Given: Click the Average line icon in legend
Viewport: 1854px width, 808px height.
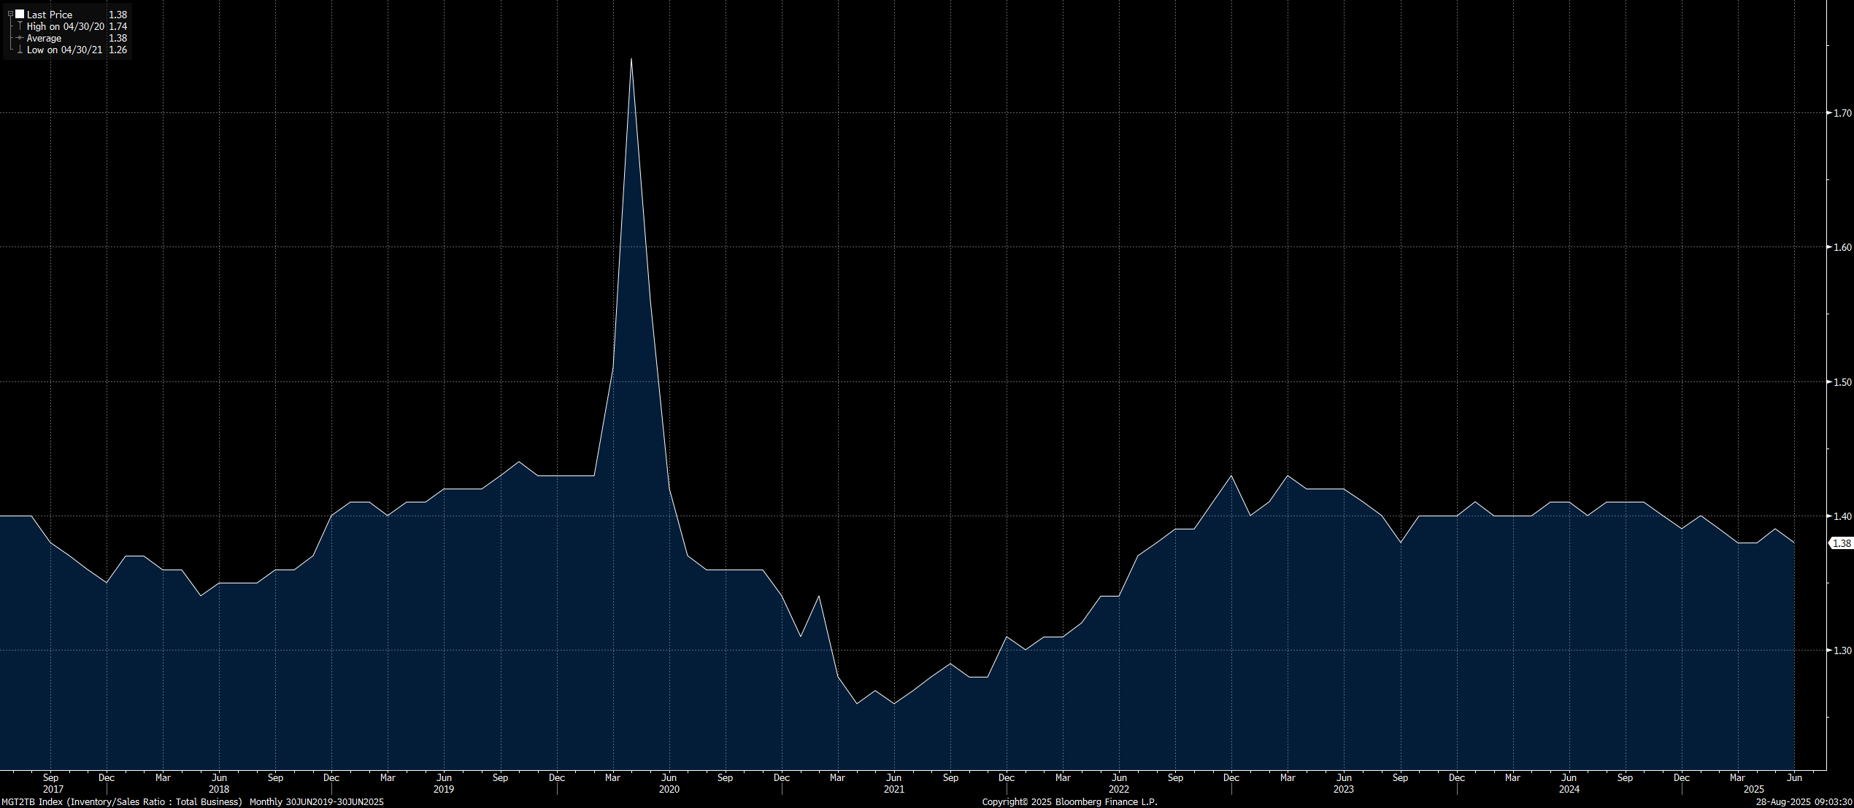Looking at the screenshot, I should point(20,38).
